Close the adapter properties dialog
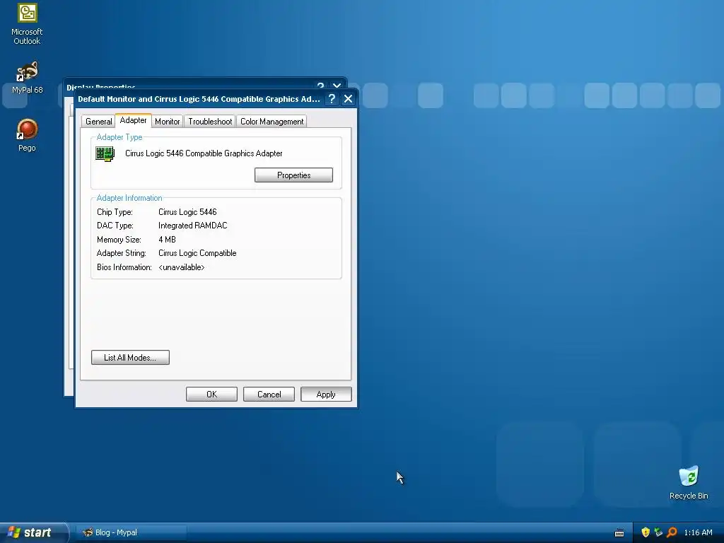Screen dimensions: 724x543 point(348,99)
